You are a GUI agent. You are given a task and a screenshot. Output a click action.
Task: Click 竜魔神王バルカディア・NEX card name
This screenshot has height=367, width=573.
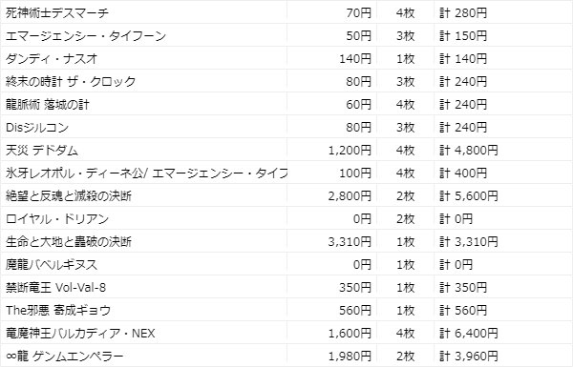pos(80,334)
